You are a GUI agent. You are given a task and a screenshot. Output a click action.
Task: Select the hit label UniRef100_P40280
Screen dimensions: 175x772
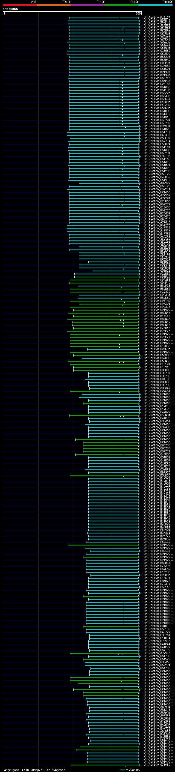[157, 105]
